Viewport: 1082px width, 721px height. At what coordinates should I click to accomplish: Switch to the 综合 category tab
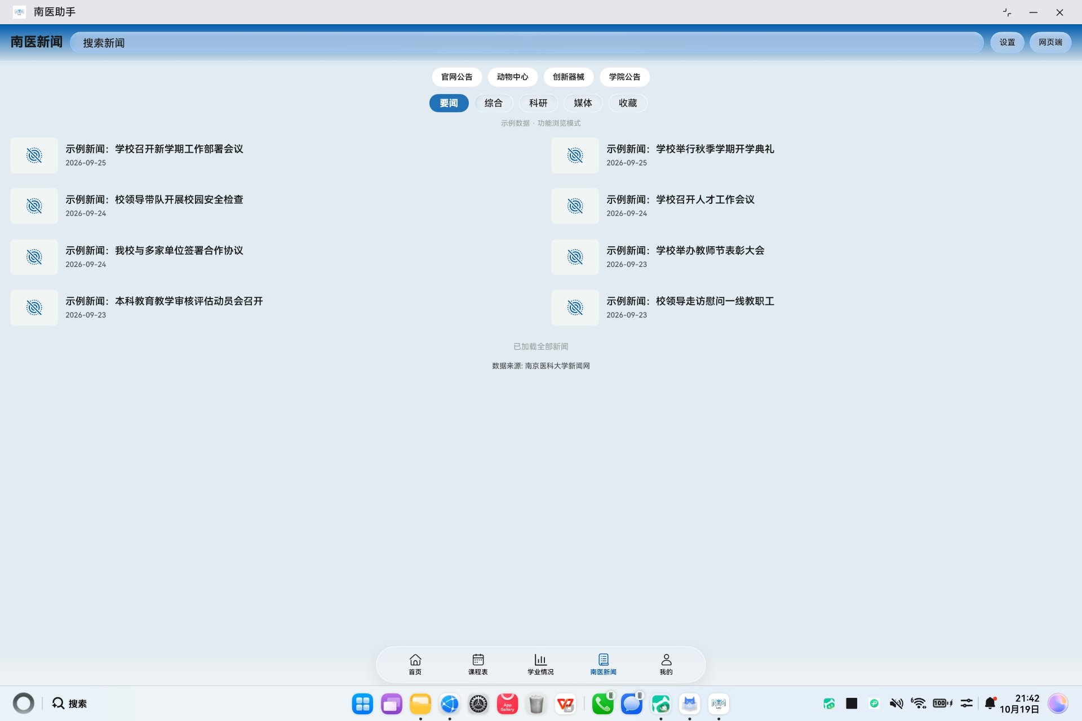point(493,103)
